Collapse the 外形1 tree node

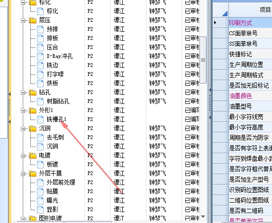[23, 111]
